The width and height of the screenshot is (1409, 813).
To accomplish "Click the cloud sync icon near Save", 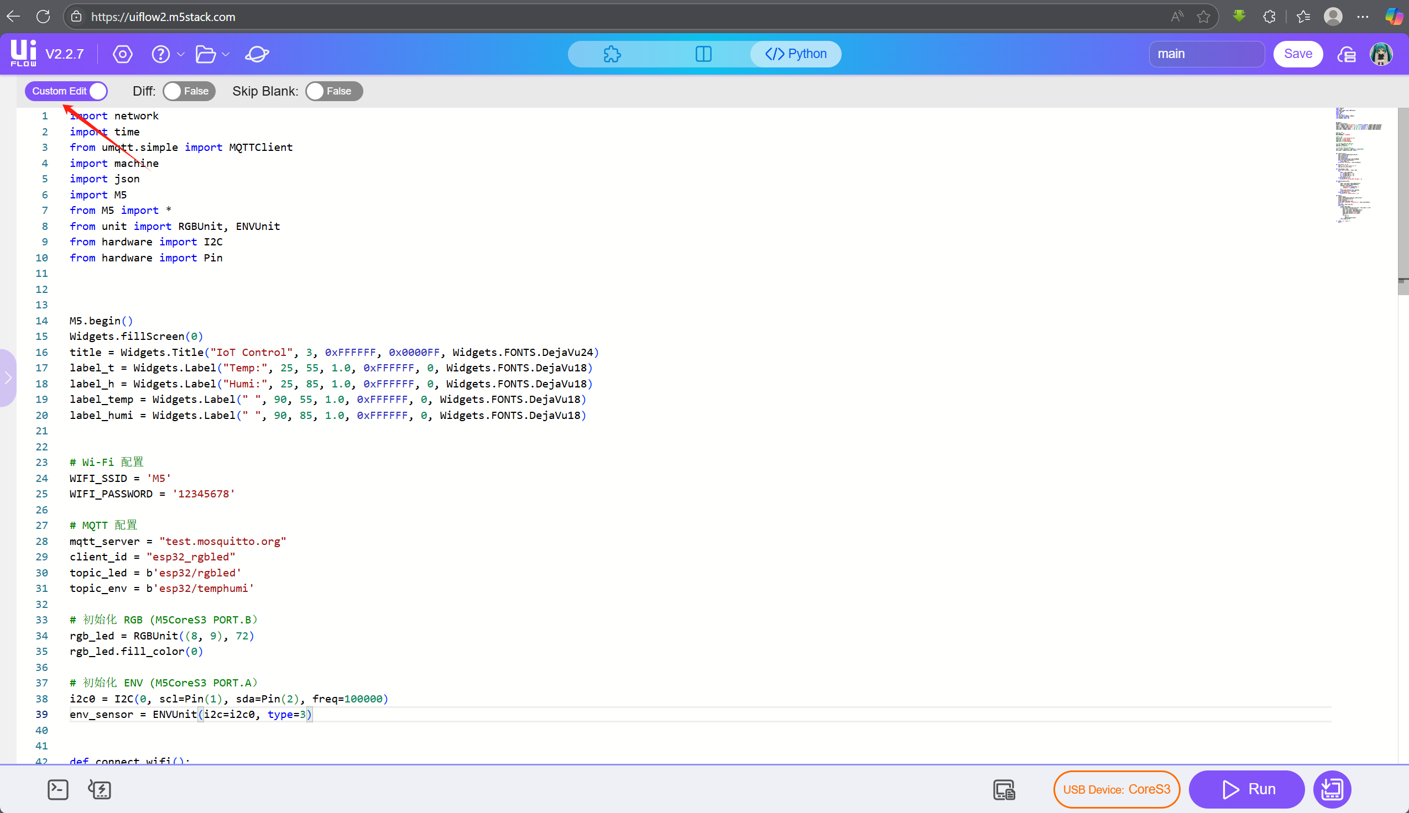I will tap(1347, 54).
